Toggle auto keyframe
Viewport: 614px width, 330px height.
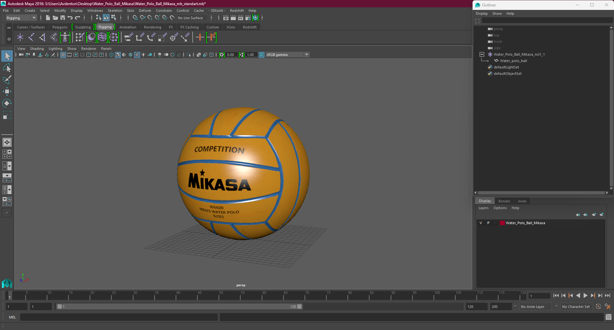598,307
